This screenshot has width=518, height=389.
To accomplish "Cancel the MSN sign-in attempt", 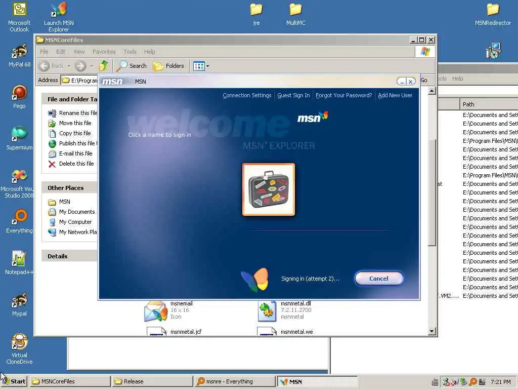I will tap(379, 279).
